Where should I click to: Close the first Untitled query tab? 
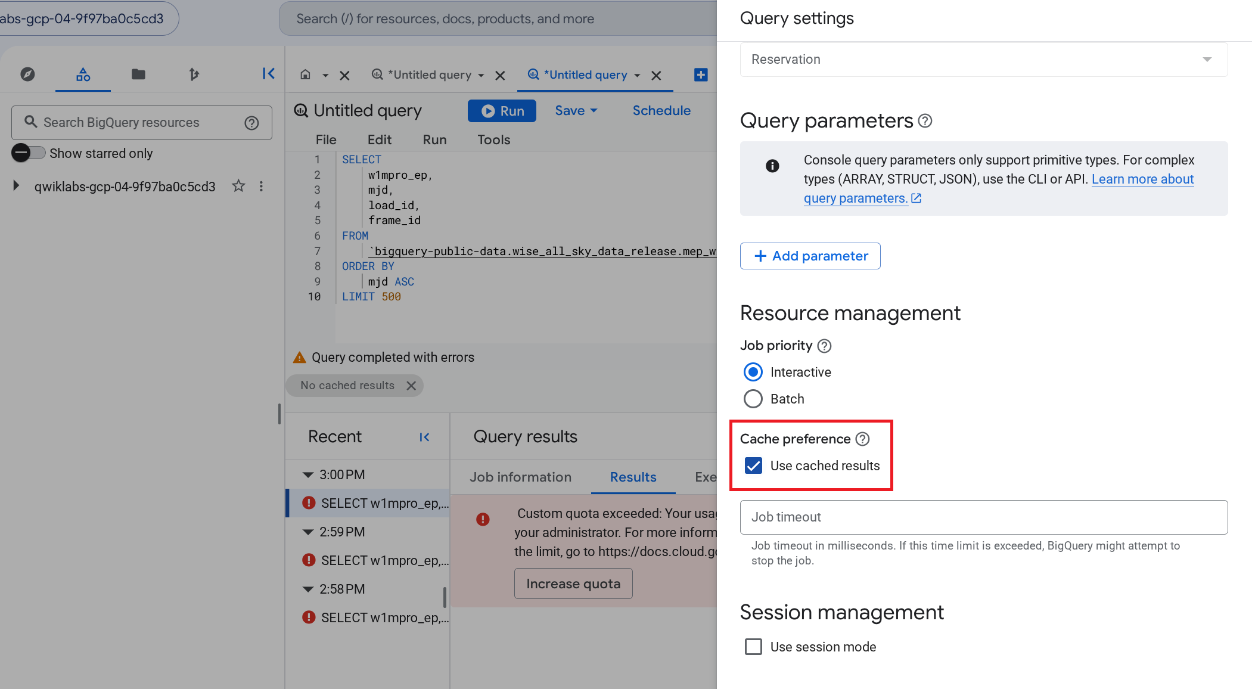pyautogui.click(x=500, y=76)
